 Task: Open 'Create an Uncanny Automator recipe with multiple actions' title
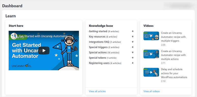click(173, 55)
